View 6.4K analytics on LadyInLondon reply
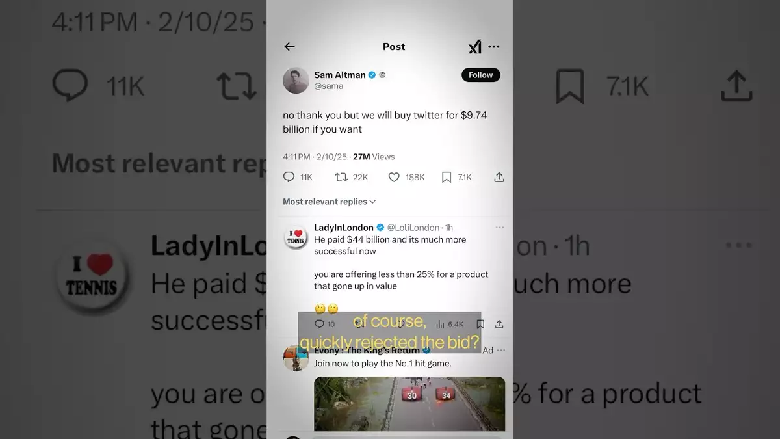This screenshot has width=780, height=439. pyautogui.click(x=439, y=324)
